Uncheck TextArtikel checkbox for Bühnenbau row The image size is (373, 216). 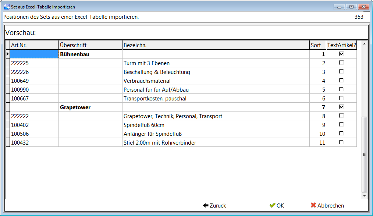click(341, 54)
